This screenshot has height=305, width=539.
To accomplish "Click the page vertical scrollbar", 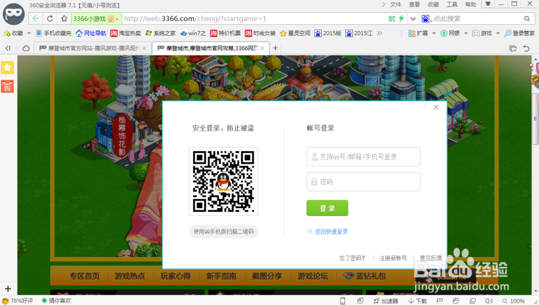I will pyautogui.click(x=535, y=119).
